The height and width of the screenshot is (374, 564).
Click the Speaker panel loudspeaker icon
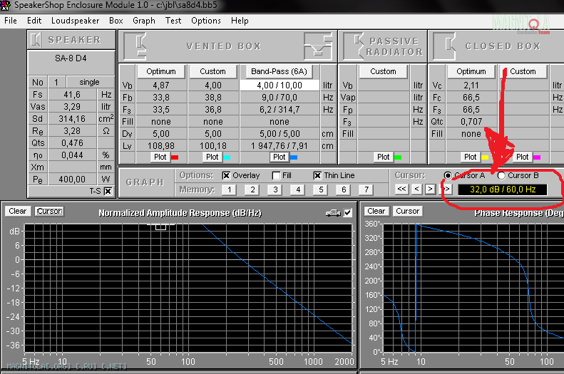pos(35,39)
